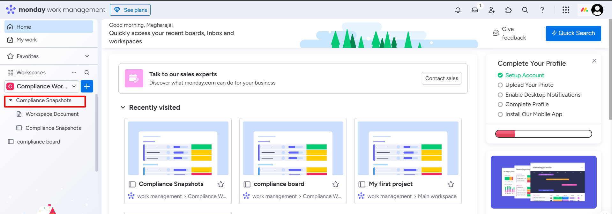Image resolution: width=612 pixels, height=214 pixels.
Task: Click the workspace add plus button
Action: 87,86
